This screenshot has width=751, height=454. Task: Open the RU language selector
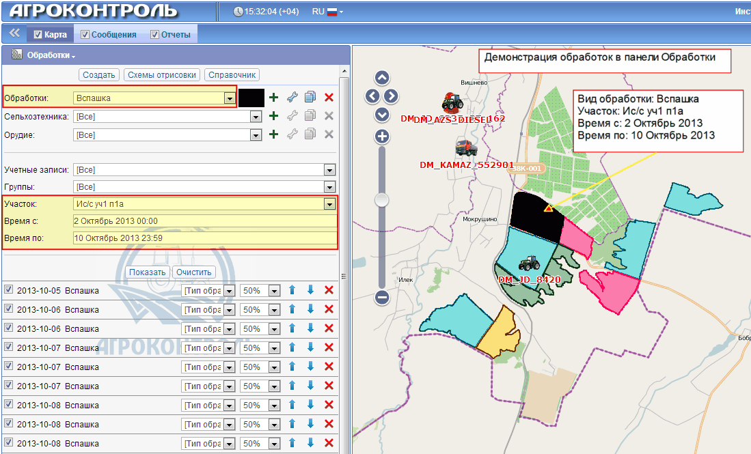pyautogui.click(x=327, y=12)
